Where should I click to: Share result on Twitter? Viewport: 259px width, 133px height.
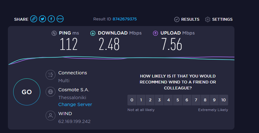pyautogui.click(x=42, y=19)
